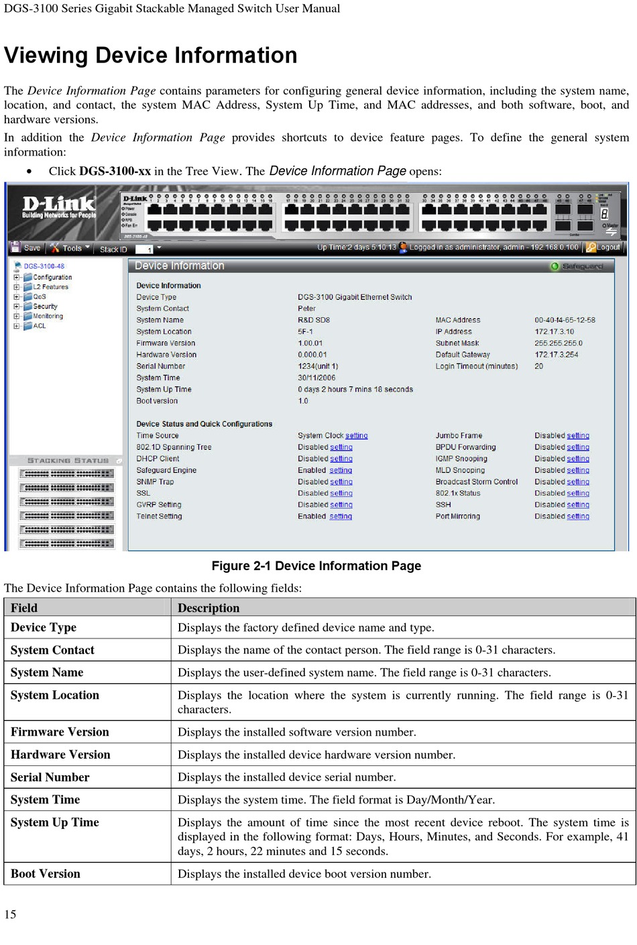The height and width of the screenshot is (945, 637).
Task: Click the QoS folder icon
Action: pos(27,296)
